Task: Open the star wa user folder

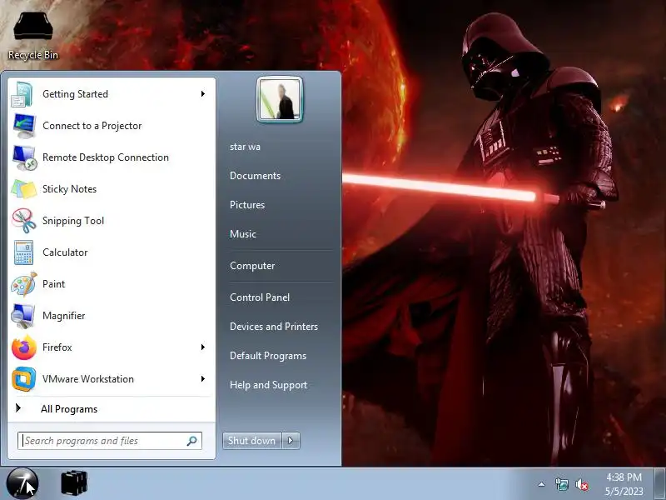Action: pos(245,147)
